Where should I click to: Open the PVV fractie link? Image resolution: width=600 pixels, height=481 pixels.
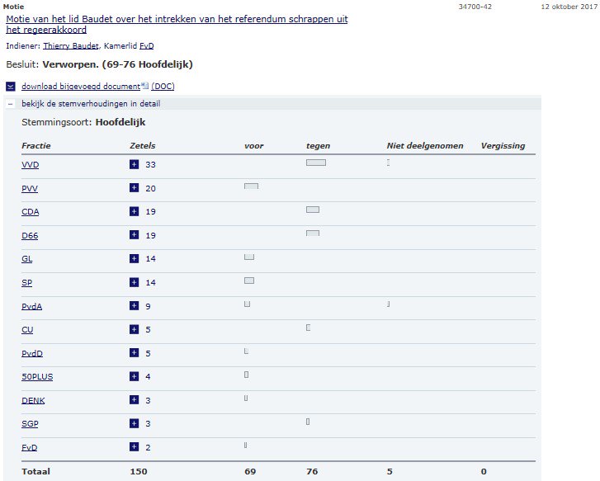(x=30, y=188)
